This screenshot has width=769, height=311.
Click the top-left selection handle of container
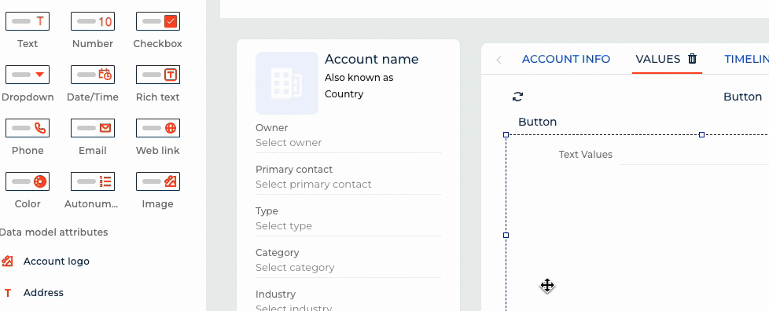tap(506, 134)
